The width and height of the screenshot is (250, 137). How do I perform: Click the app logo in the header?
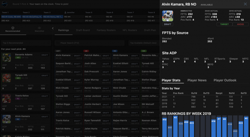coord(4,4)
